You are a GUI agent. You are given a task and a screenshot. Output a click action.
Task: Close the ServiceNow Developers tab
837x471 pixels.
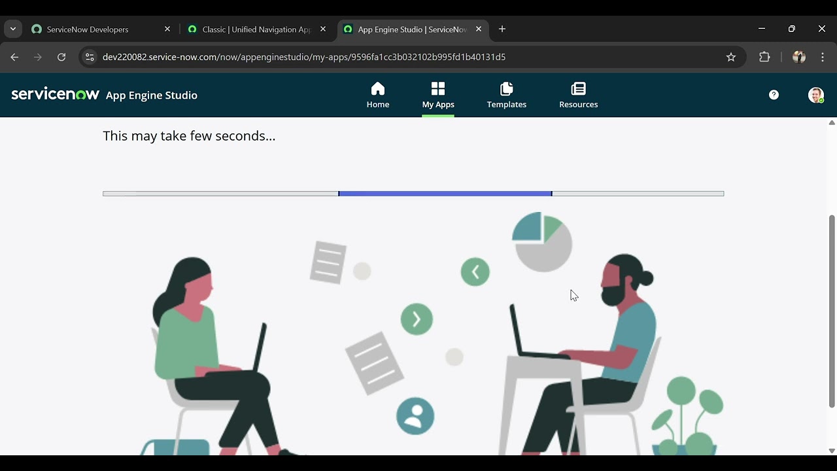click(x=167, y=29)
